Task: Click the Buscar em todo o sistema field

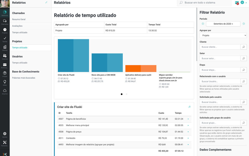Action: click(204, 3)
